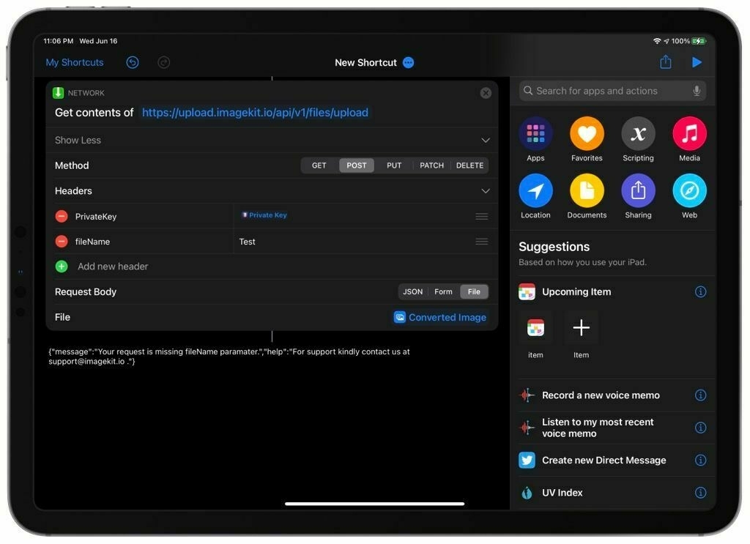Tap the microphone dictation icon
Screen dimensions: 750x544
[x=697, y=91]
